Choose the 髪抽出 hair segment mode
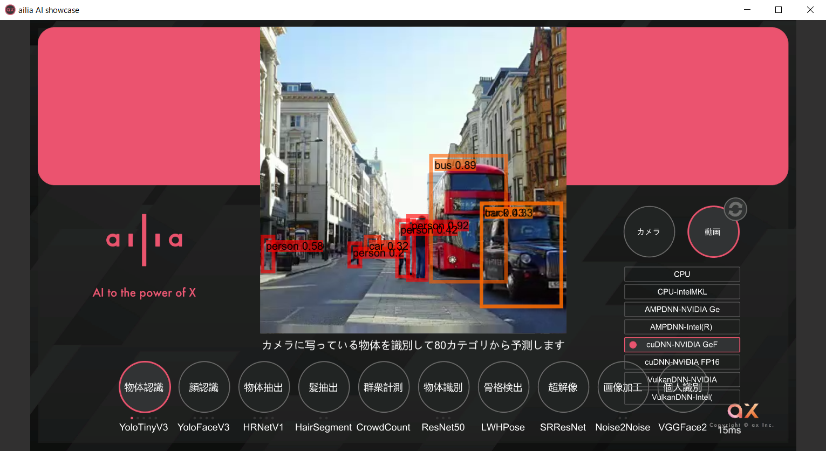The image size is (826, 451). 324,387
